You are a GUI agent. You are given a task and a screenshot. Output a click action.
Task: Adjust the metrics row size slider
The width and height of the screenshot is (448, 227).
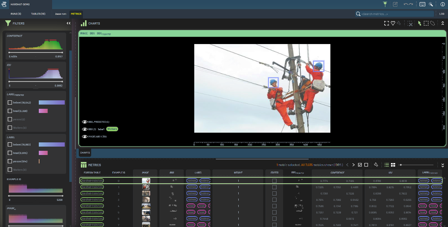(401, 165)
